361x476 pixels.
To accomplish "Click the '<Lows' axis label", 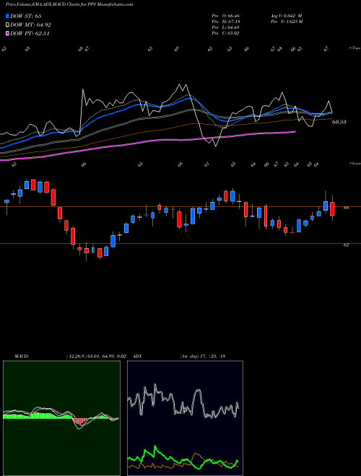I will coord(355,163).
